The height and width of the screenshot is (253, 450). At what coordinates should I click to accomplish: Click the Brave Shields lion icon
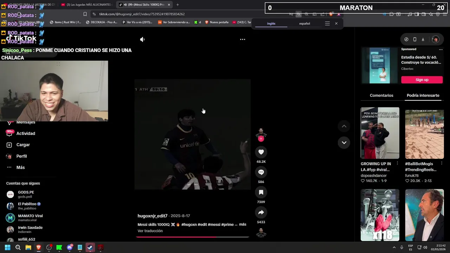click(x=331, y=14)
